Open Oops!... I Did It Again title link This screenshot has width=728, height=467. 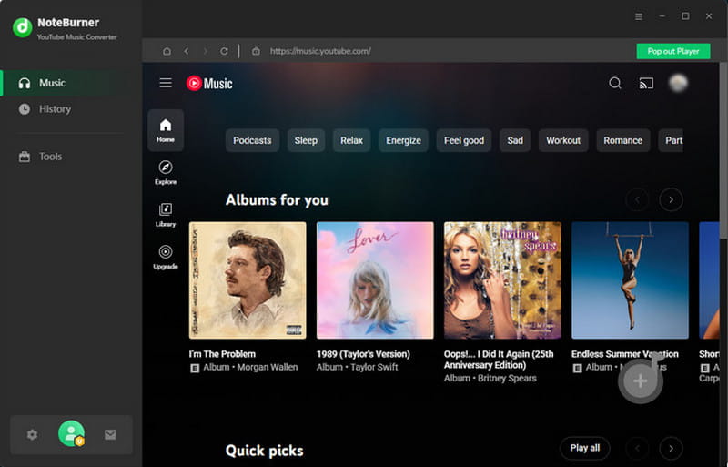(x=499, y=360)
